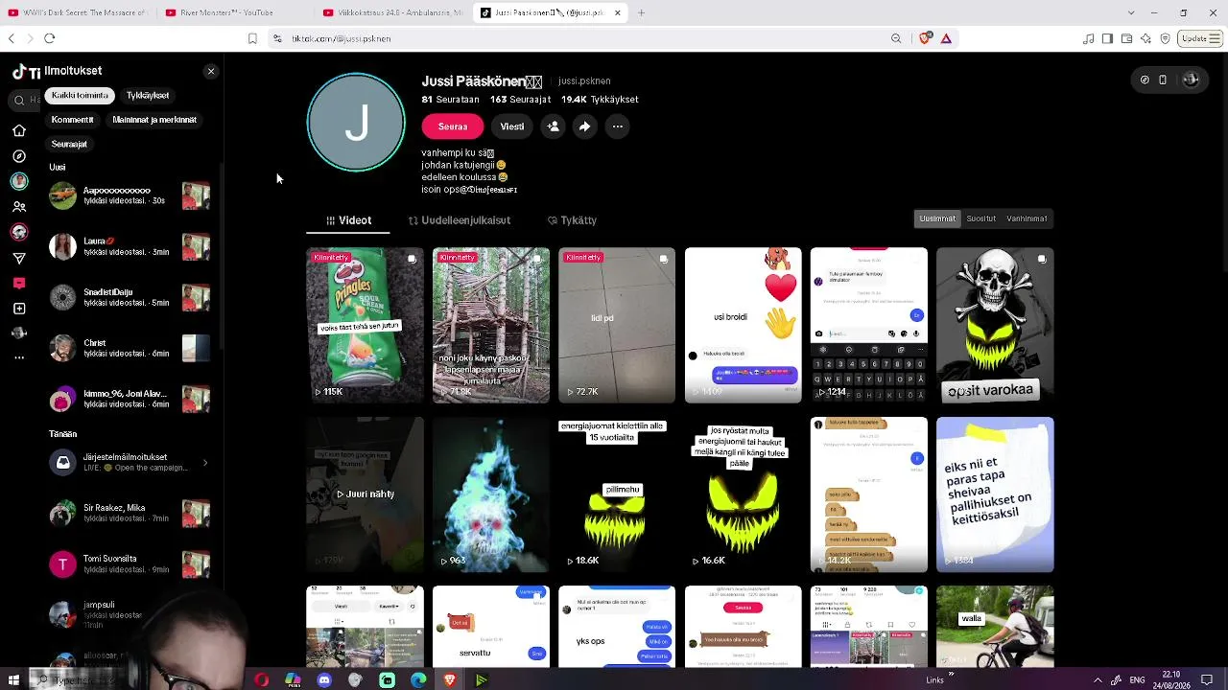The height and width of the screenshot is (690, 1228).
Task: Show only Seuraajat notifications
Action: (69, 144)
